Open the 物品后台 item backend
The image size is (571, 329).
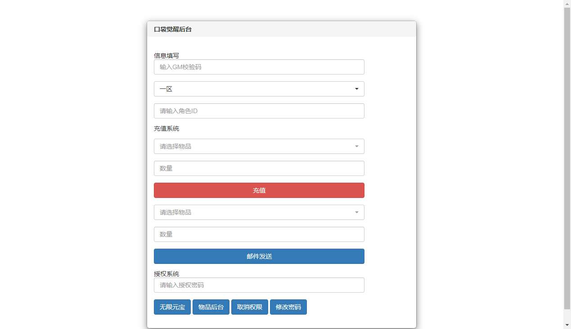pos(211,307)
